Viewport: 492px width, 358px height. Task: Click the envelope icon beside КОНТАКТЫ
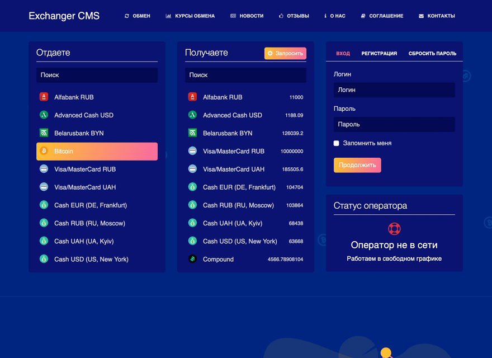pos(421,16)
